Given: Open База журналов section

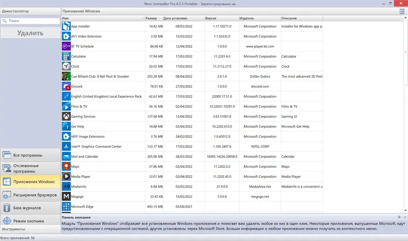Looking at the screenshot, I should [31, 208].
